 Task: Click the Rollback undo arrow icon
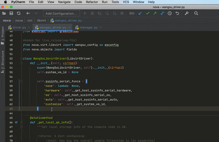pos(177,13)
